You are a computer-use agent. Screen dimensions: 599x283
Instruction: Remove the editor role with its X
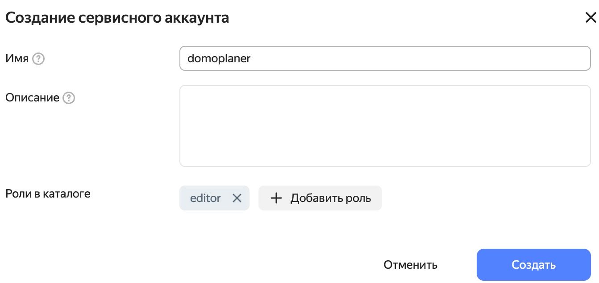(x=237, y=198)
